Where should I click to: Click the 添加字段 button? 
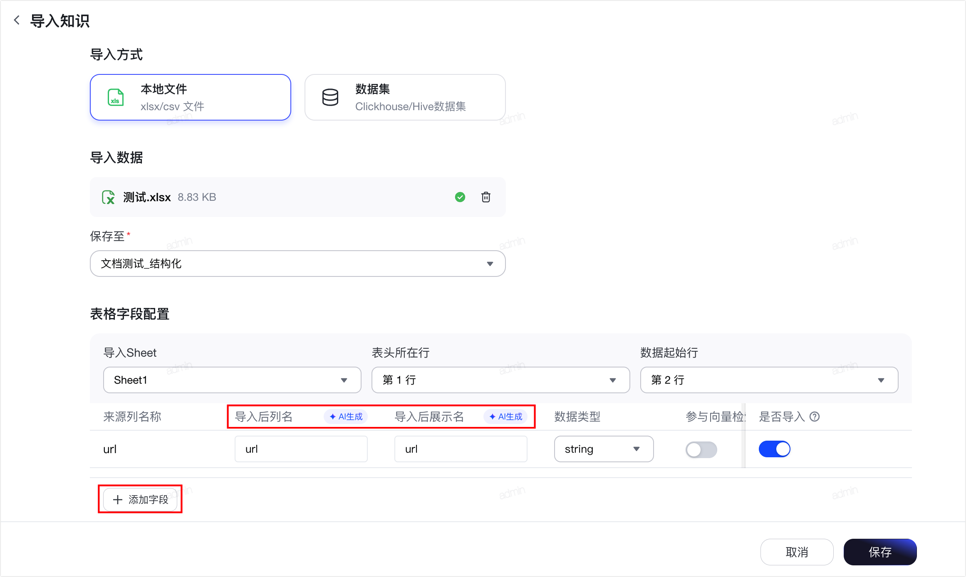point(141,499)
